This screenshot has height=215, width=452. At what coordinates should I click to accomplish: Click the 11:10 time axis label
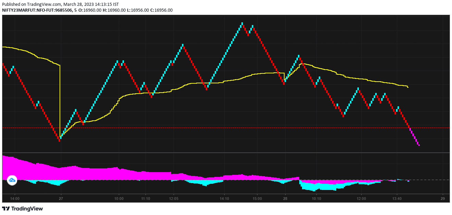146,199
